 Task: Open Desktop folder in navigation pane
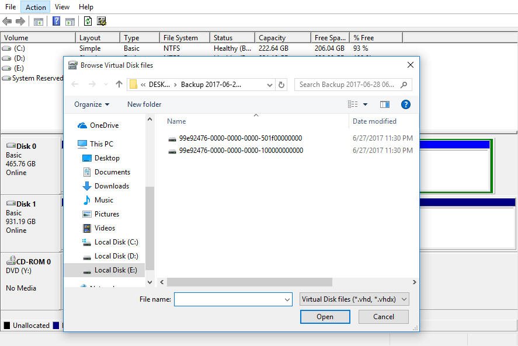click(x=101, y=158)
